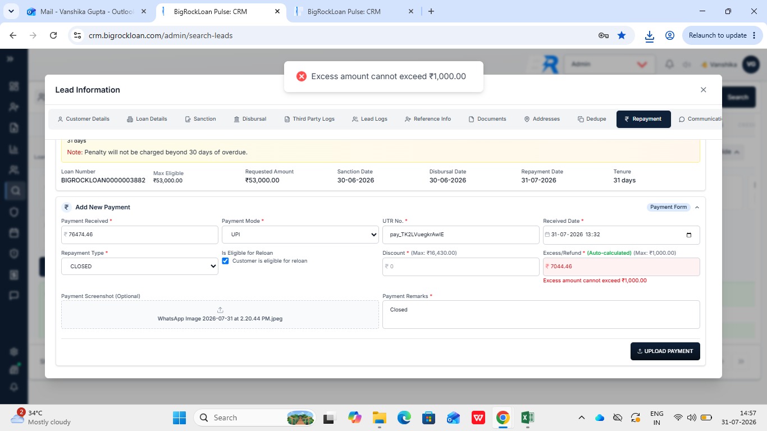Click the Excess/Refund amount field
The image size is (767, 431).
[622, 267]
